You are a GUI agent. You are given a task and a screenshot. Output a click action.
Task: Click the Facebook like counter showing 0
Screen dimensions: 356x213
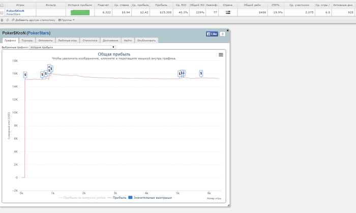[223, 34]
